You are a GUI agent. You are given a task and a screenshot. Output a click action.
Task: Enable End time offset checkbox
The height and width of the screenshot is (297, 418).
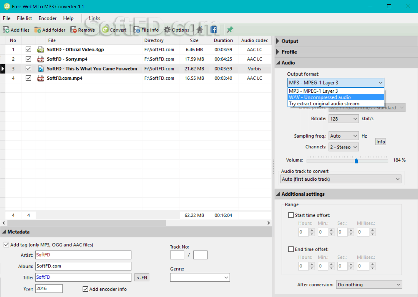(291, 249)
